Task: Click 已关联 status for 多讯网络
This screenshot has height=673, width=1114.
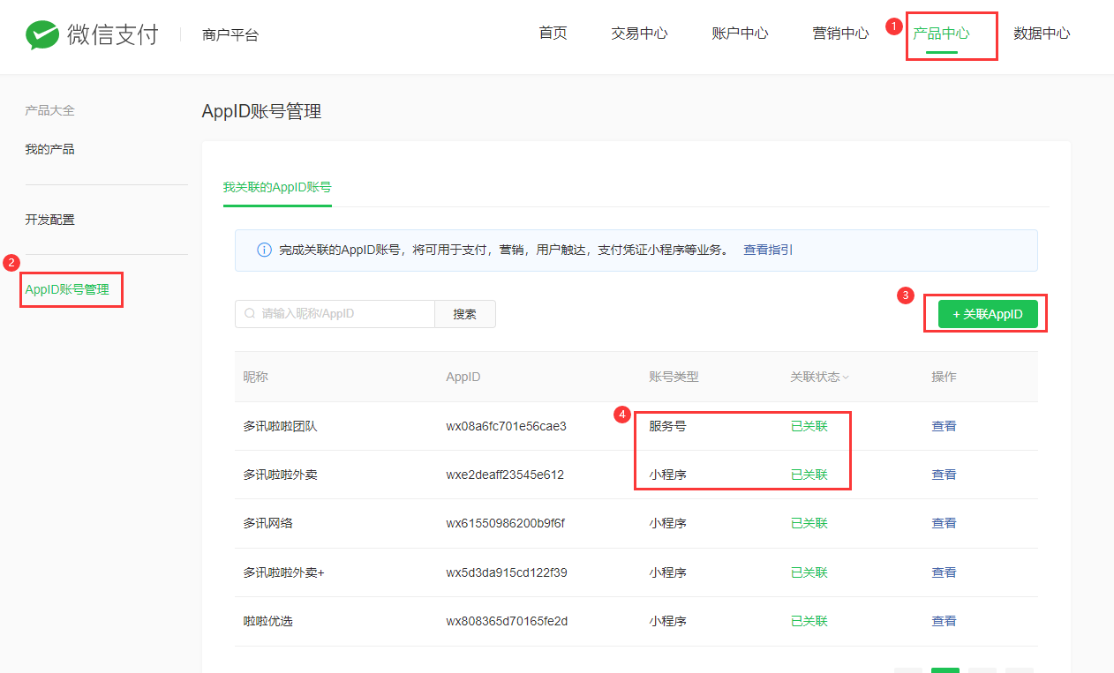Action: [x=809, y=523]
